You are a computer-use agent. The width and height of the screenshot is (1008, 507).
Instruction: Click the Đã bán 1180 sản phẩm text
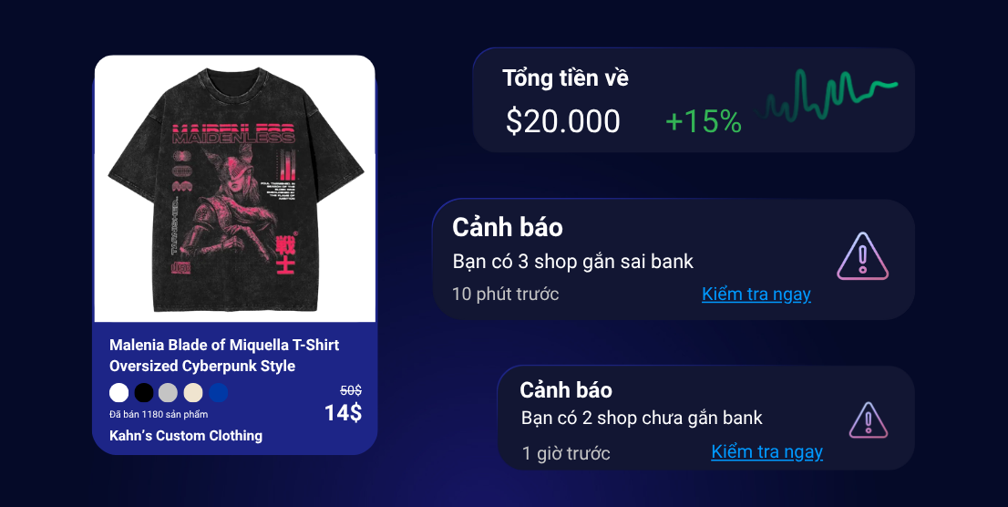(x=159, y=414)
